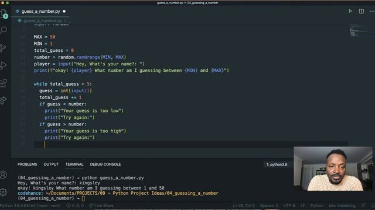The height and width of the screenshot is (210, 375).
Task: Click Python file icon in editor tab
Action: (18, 11)
